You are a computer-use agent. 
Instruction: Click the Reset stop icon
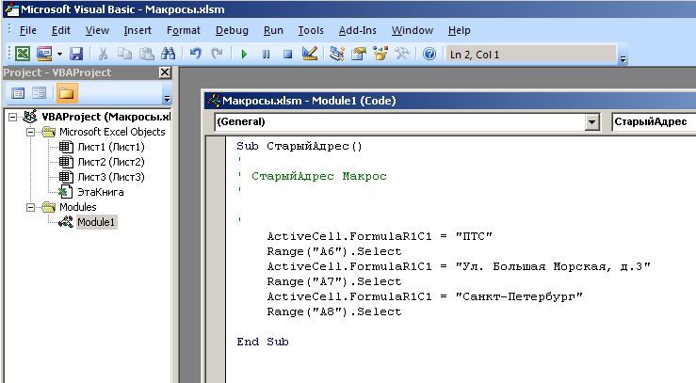(287, 55)
